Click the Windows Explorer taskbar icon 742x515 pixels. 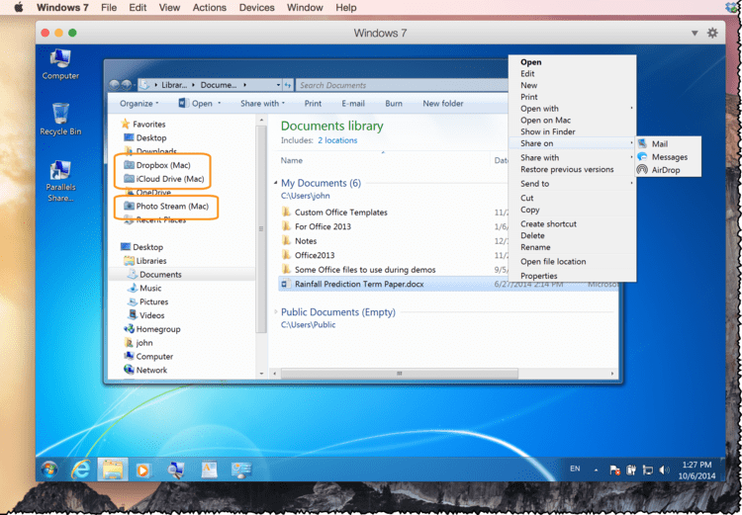pyautogui.click(x=113, y=470)
